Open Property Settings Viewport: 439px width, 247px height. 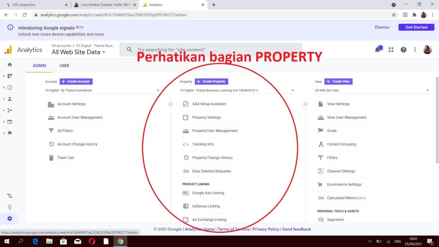pyautogui.click(x=206, y=117)
